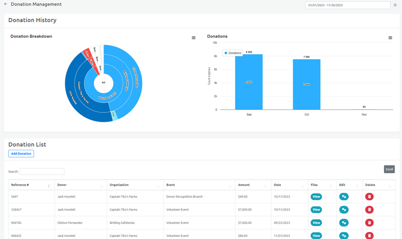Delete the donation with reference 328457

(369, 209)
